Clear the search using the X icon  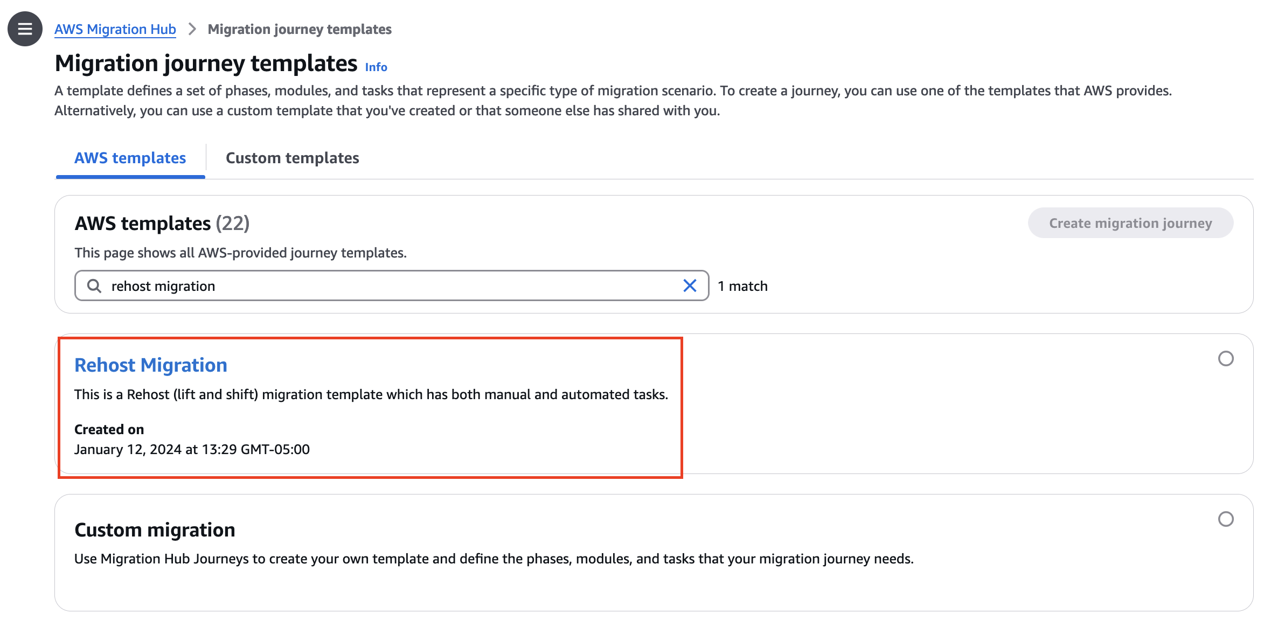click(x=690, y=285)
